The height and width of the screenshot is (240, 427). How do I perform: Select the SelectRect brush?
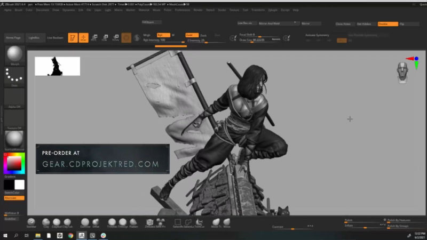(x=178, y=222)
